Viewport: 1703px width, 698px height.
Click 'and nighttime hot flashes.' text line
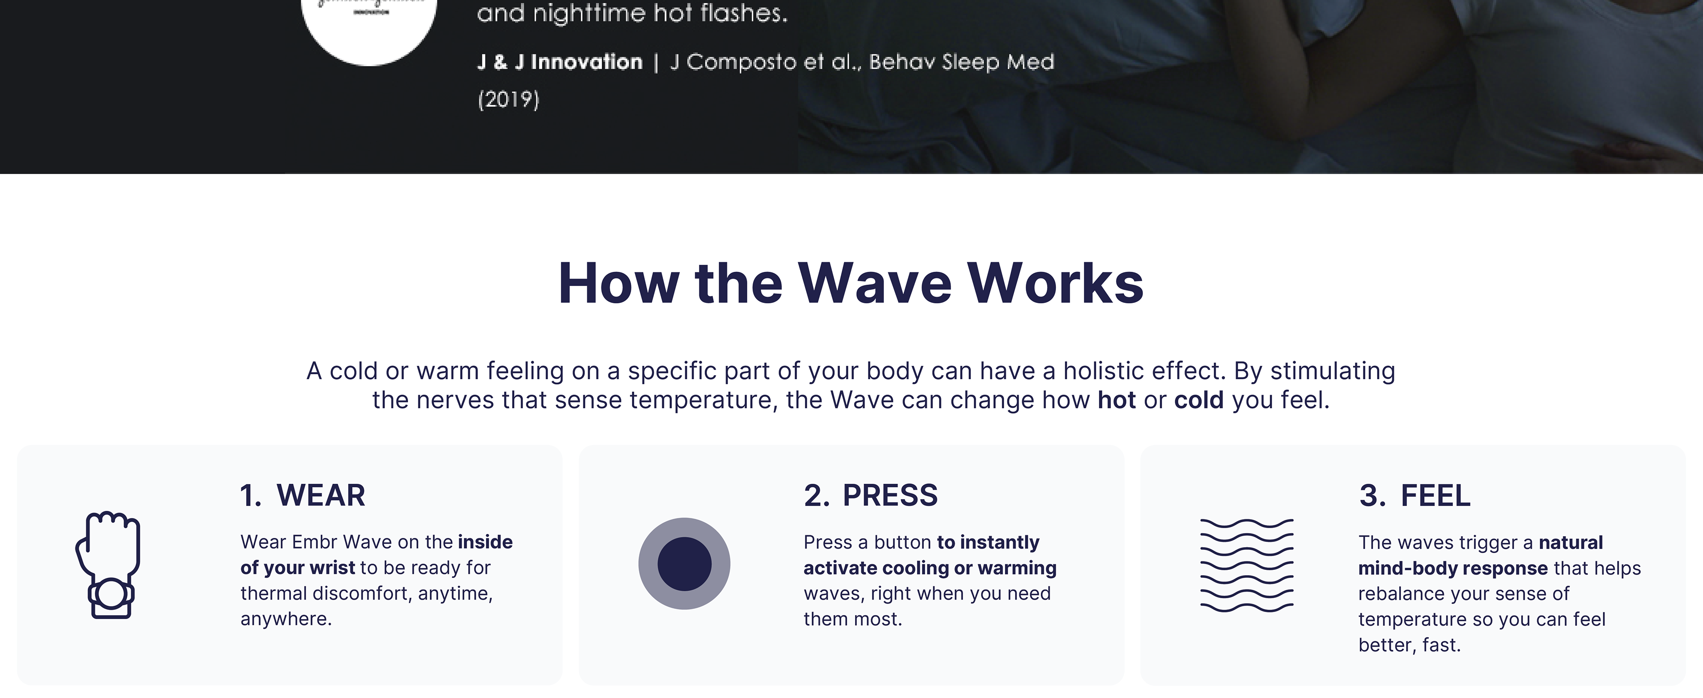click(x=632, y=13)
